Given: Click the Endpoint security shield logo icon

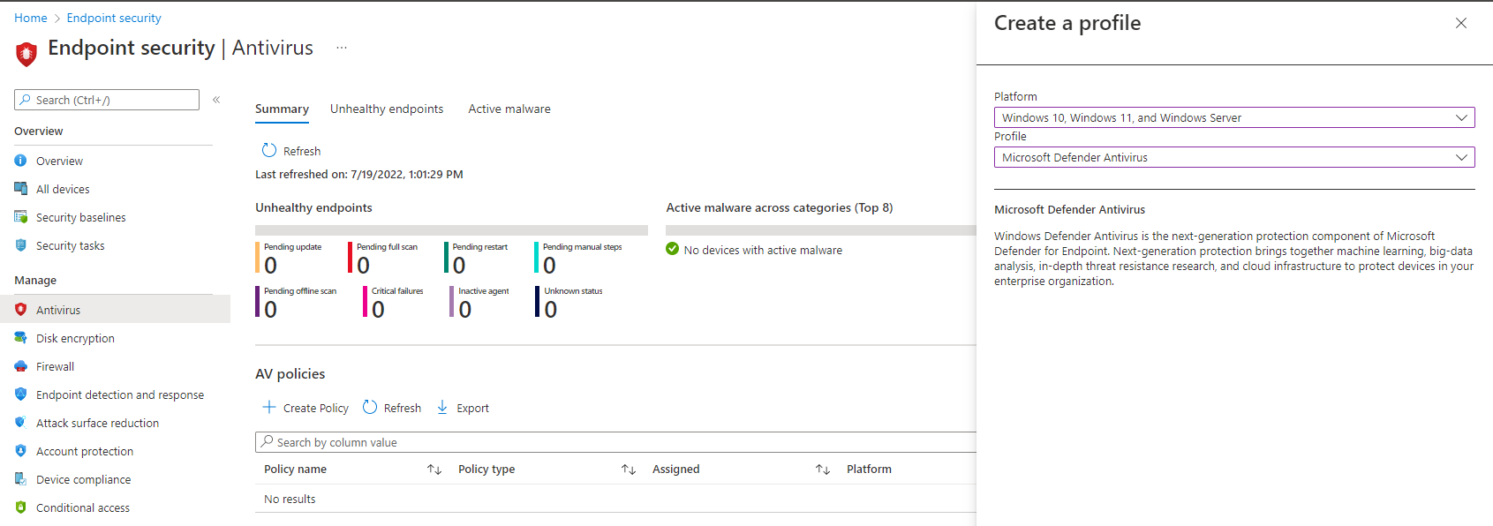Looking at the screenshot, I should click(26, 54).
